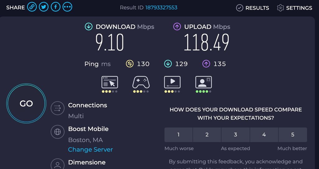319x169 pixels.
Task: Click the Boost Mobile globe icon
Action: [57, 132]
